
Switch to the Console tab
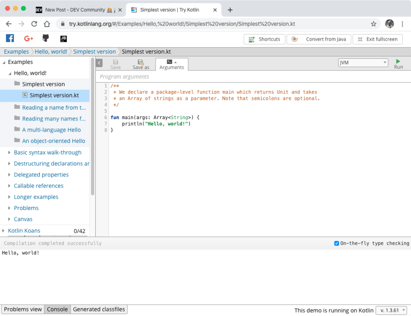pyautogui.click(x=57, y=309)
